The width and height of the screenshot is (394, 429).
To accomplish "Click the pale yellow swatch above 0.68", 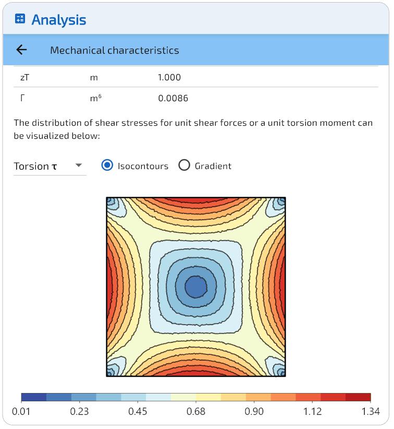I will click(x=183, y=397).
